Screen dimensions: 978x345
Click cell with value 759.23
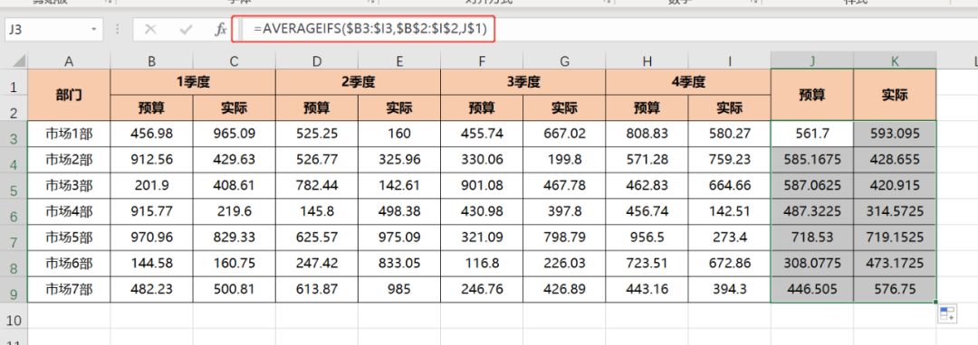click(x=729, y=159)
